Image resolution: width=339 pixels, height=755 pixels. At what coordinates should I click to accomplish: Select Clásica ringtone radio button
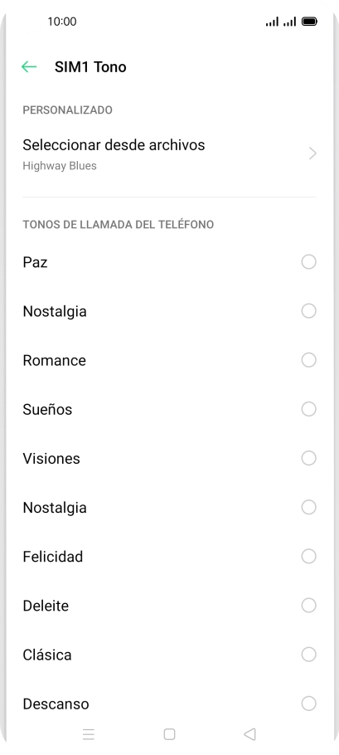(308, 655)
